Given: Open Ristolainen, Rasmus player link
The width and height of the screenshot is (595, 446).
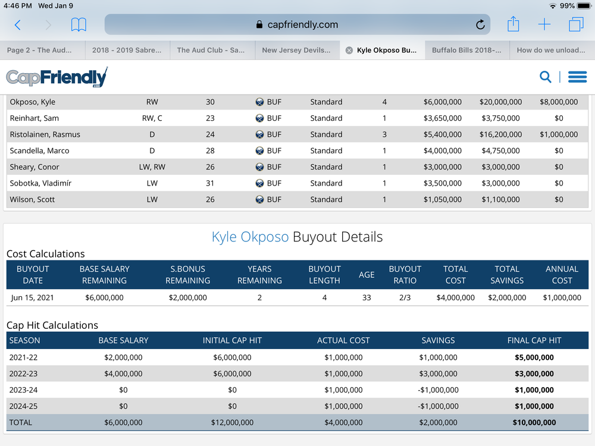Looking at the screenshot, I should 45,134.
